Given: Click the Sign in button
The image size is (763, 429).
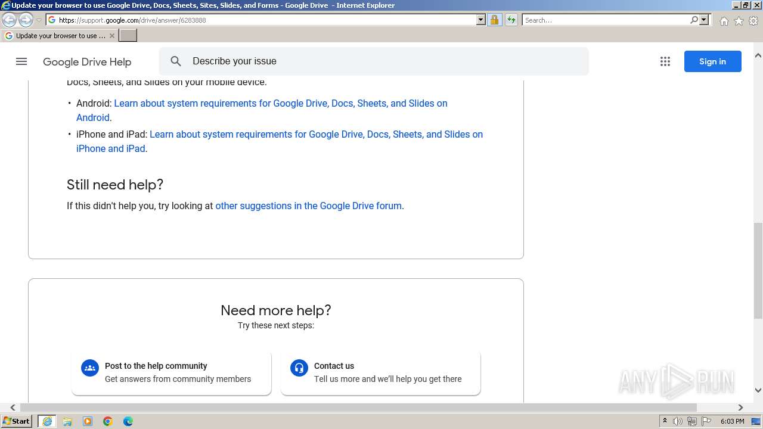Looking at the screenshot, I should 712,61.
